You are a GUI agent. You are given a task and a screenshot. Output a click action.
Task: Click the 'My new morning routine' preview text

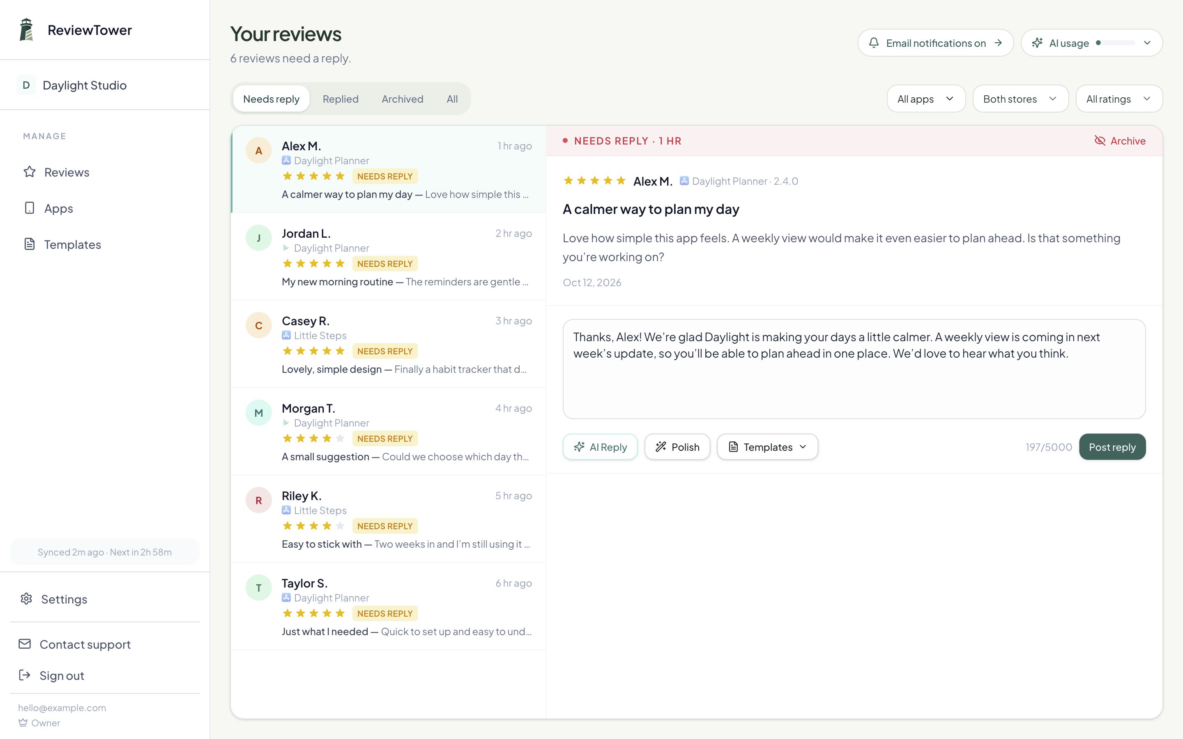(405, 282)
